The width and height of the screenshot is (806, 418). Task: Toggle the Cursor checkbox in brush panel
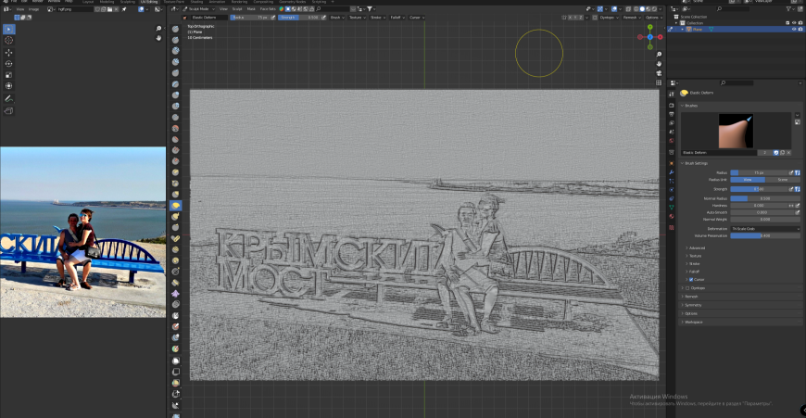pyautogui.click(x=691, y=279)
